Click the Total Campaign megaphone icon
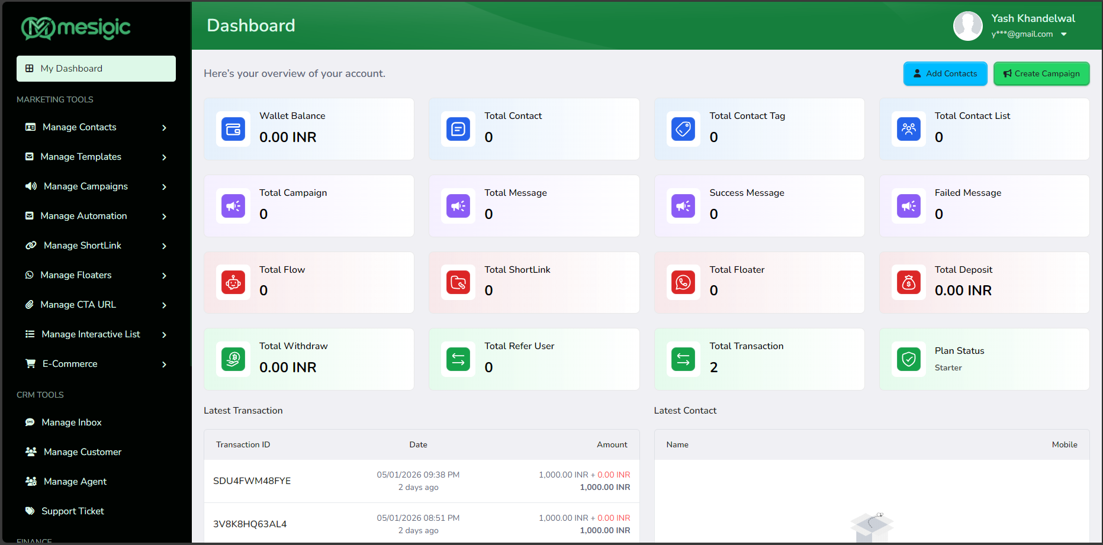Viewport: 1103px width, 545px height. pos(233,206)
